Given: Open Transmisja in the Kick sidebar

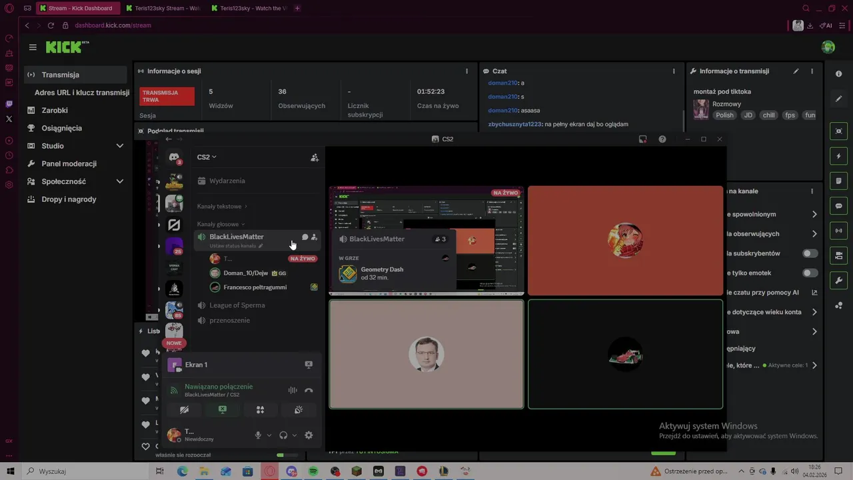Looking at the screenshot, I should [x=75, y=75].
